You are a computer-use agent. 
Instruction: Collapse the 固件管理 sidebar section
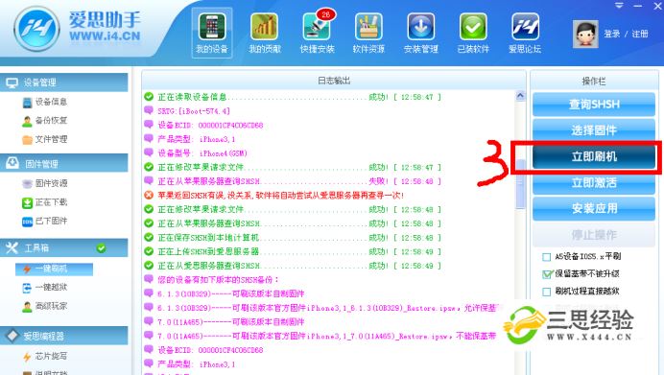64,163
